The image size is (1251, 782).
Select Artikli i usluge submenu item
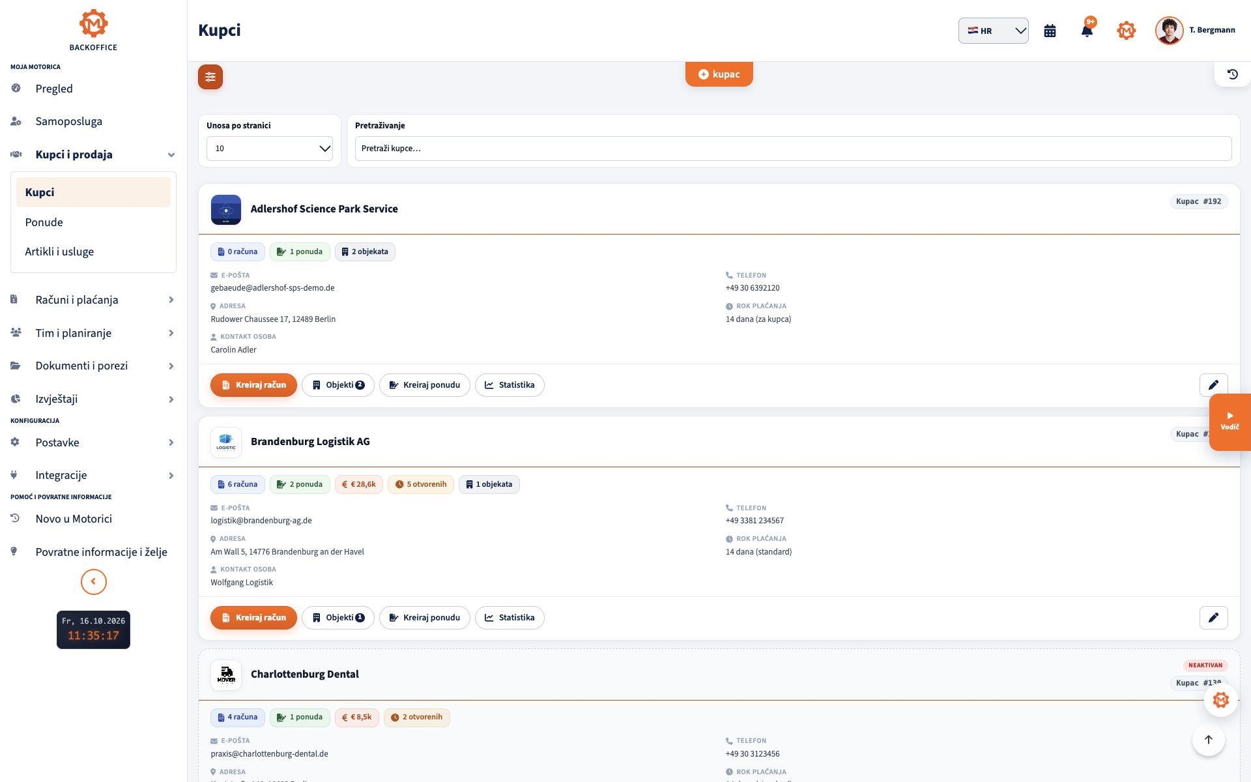93,252
